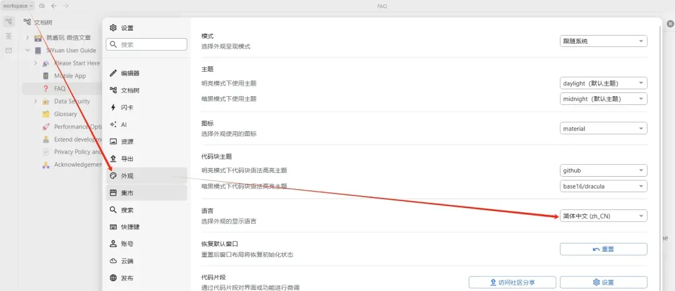Open the 导出 settings tab
The height and width of the screenshot is (291, 675).
pos(146,159)
